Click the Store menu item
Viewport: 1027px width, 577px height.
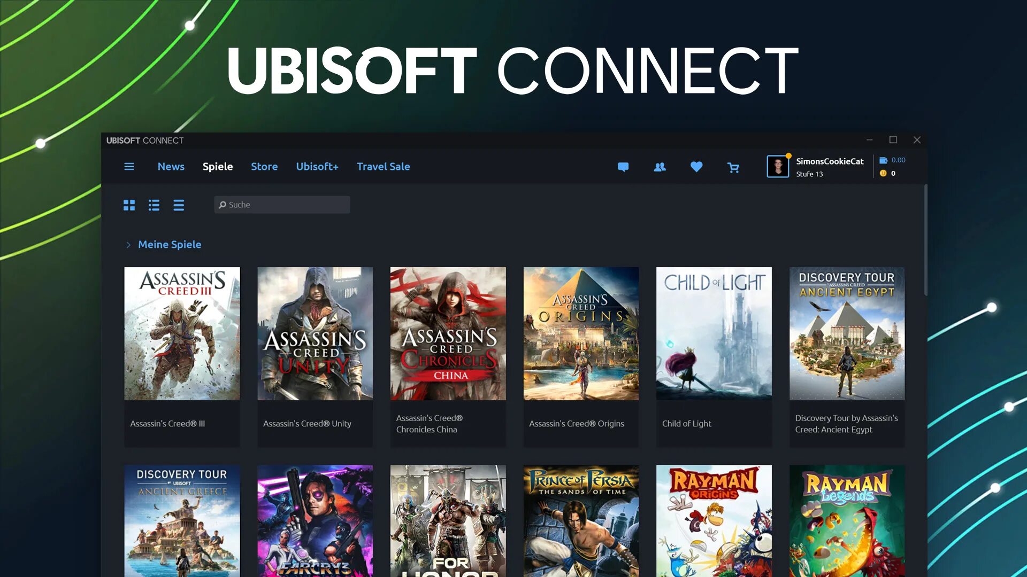point(264,166)
